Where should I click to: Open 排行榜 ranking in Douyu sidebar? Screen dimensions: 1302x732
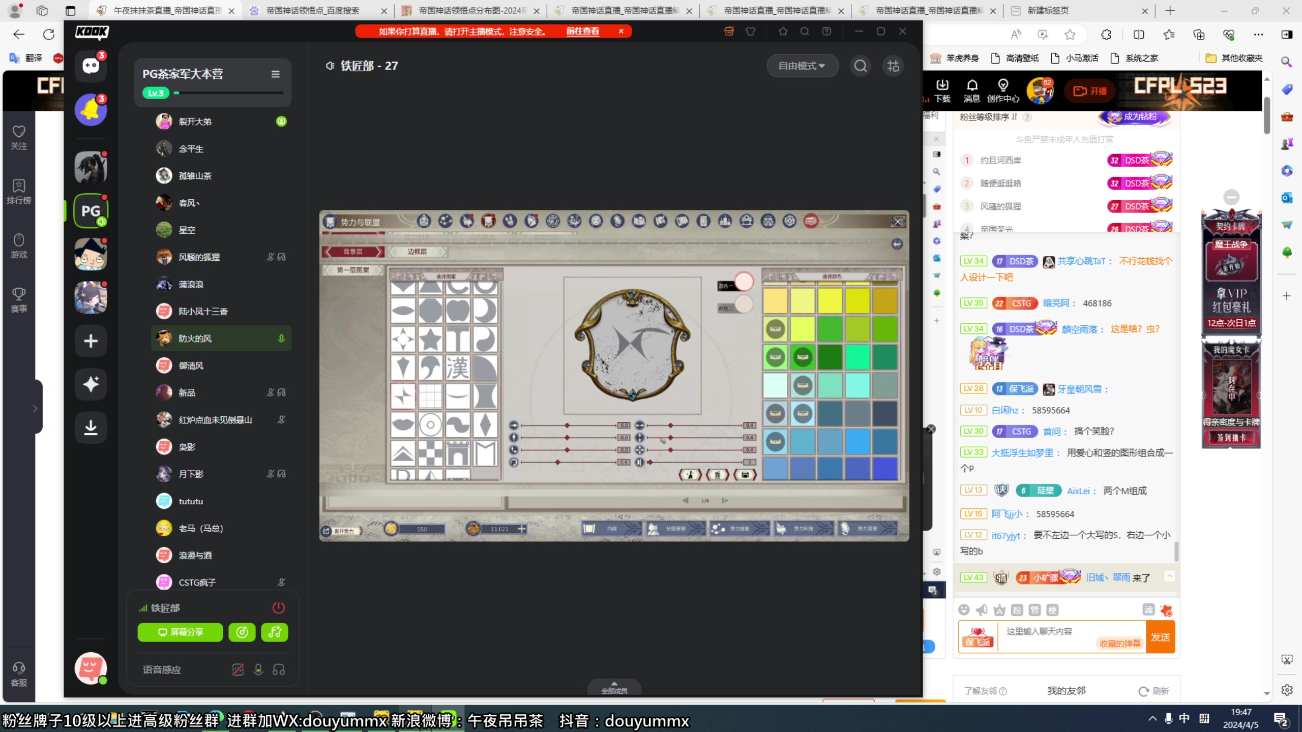tap(19, 192)
